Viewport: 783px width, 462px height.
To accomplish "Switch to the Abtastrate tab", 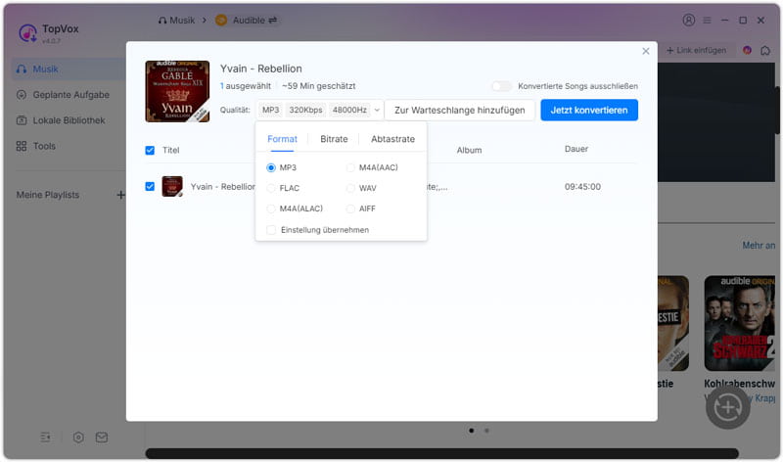I will [392, 139].
